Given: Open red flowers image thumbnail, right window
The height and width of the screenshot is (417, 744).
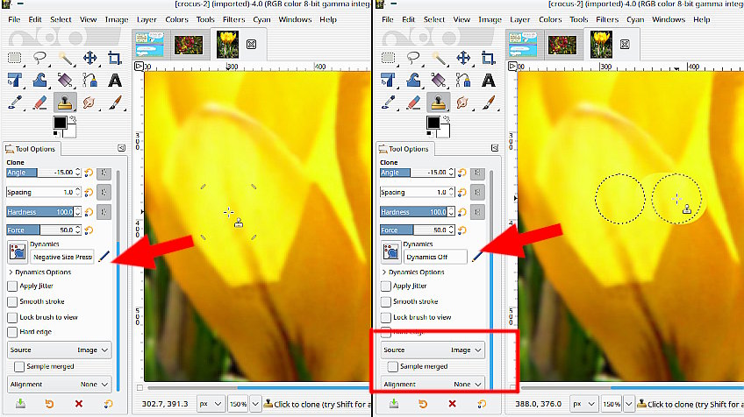Looking at the screenshot, I should [562, 45].
